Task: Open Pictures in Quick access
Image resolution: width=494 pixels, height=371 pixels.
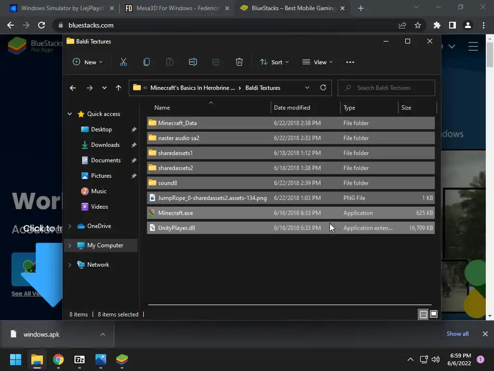Action: tap(101, 176)
